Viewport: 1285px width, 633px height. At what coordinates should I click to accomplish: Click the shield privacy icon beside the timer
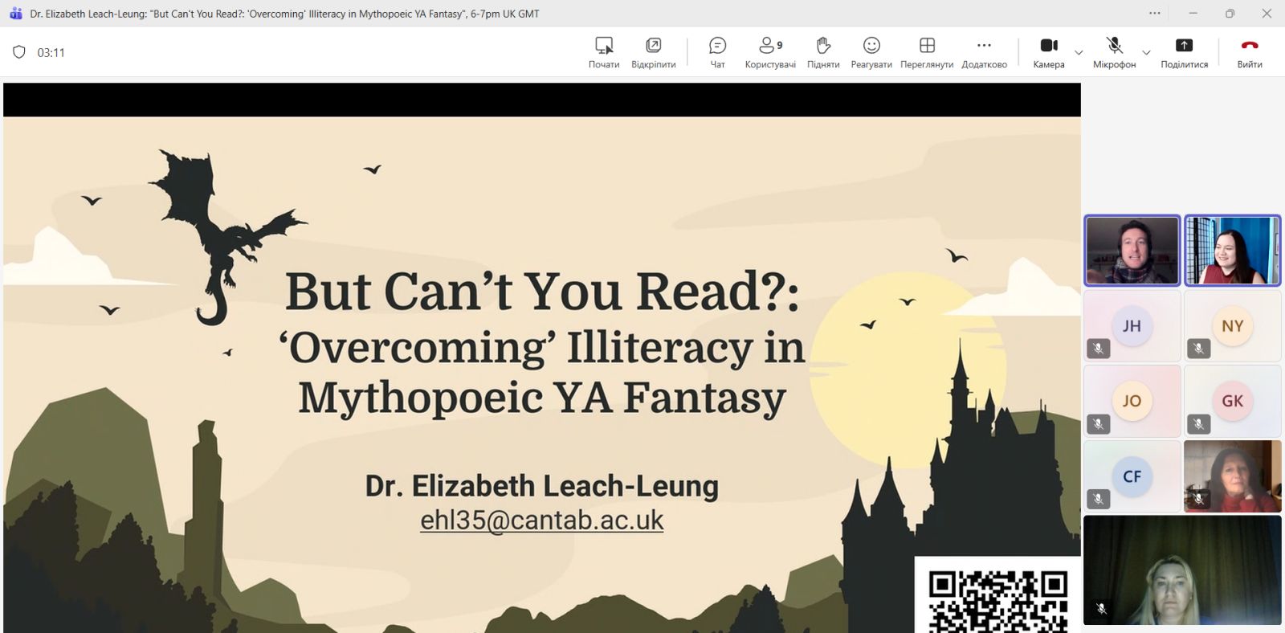19,52
